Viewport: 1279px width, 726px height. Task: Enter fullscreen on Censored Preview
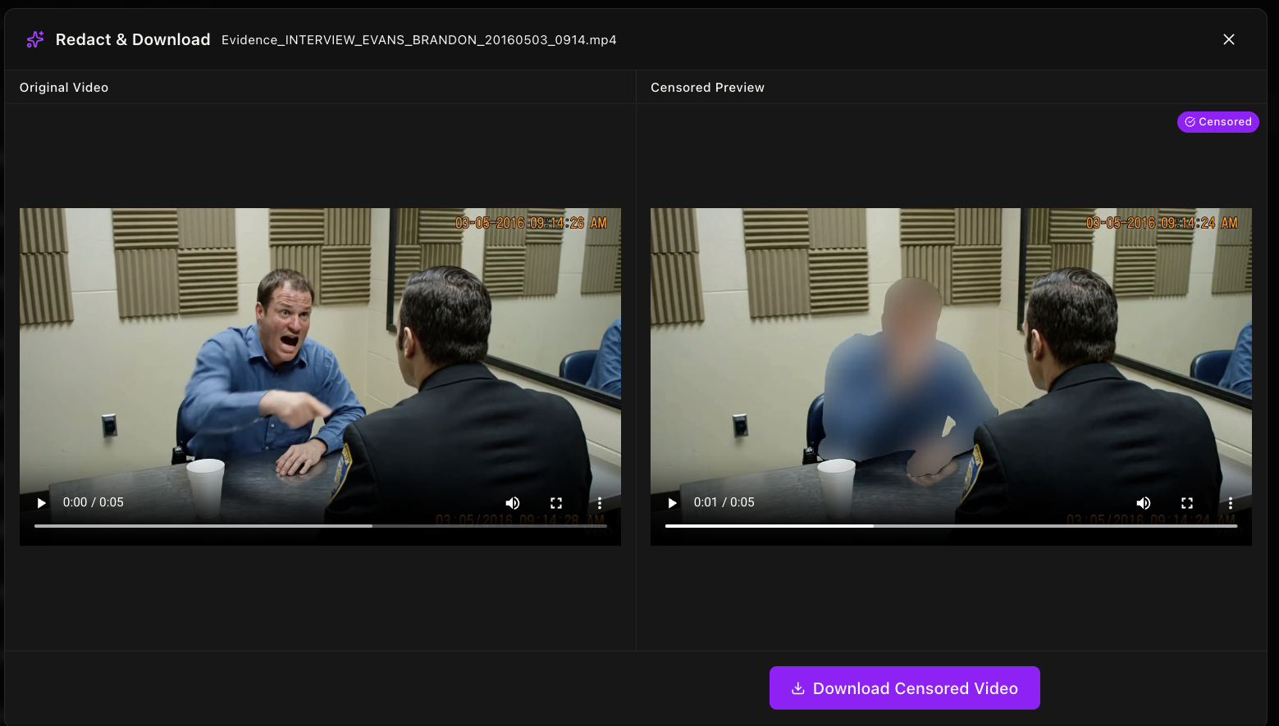(1187, 503)
